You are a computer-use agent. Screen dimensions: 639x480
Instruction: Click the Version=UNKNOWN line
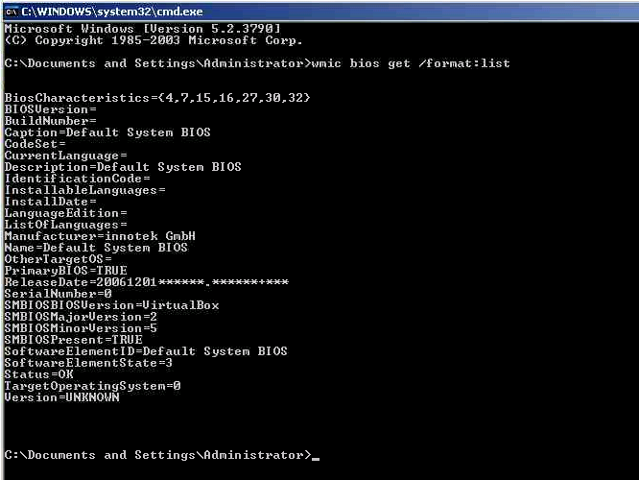coord(62,397)
